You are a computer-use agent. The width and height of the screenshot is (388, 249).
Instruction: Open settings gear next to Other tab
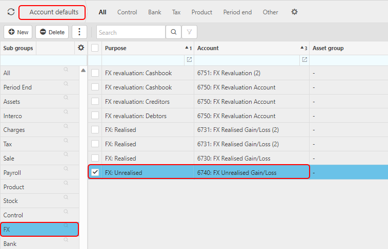(294, 12)
